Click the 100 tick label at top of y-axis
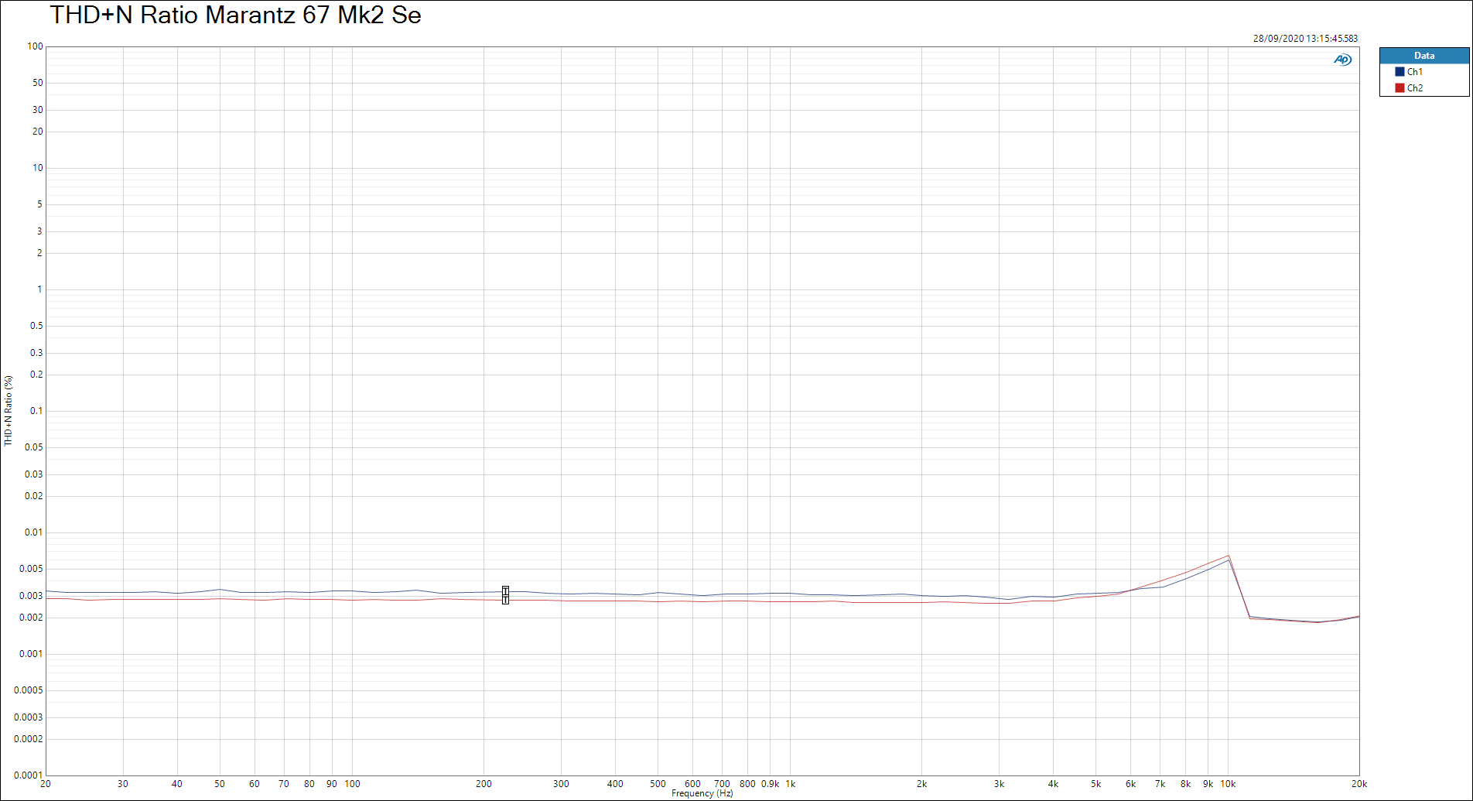Screen dimensions: 1473x801 pos(35,46)
